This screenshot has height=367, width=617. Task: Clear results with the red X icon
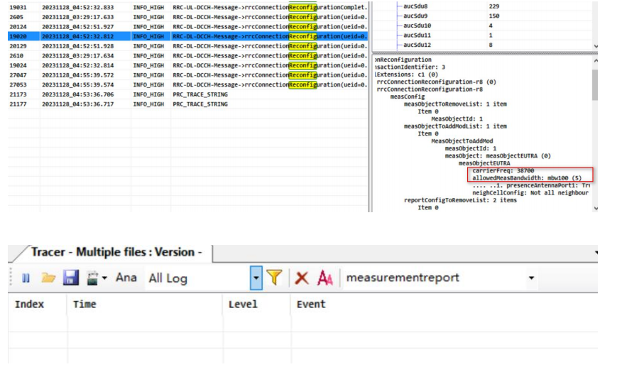click(302, 278)
